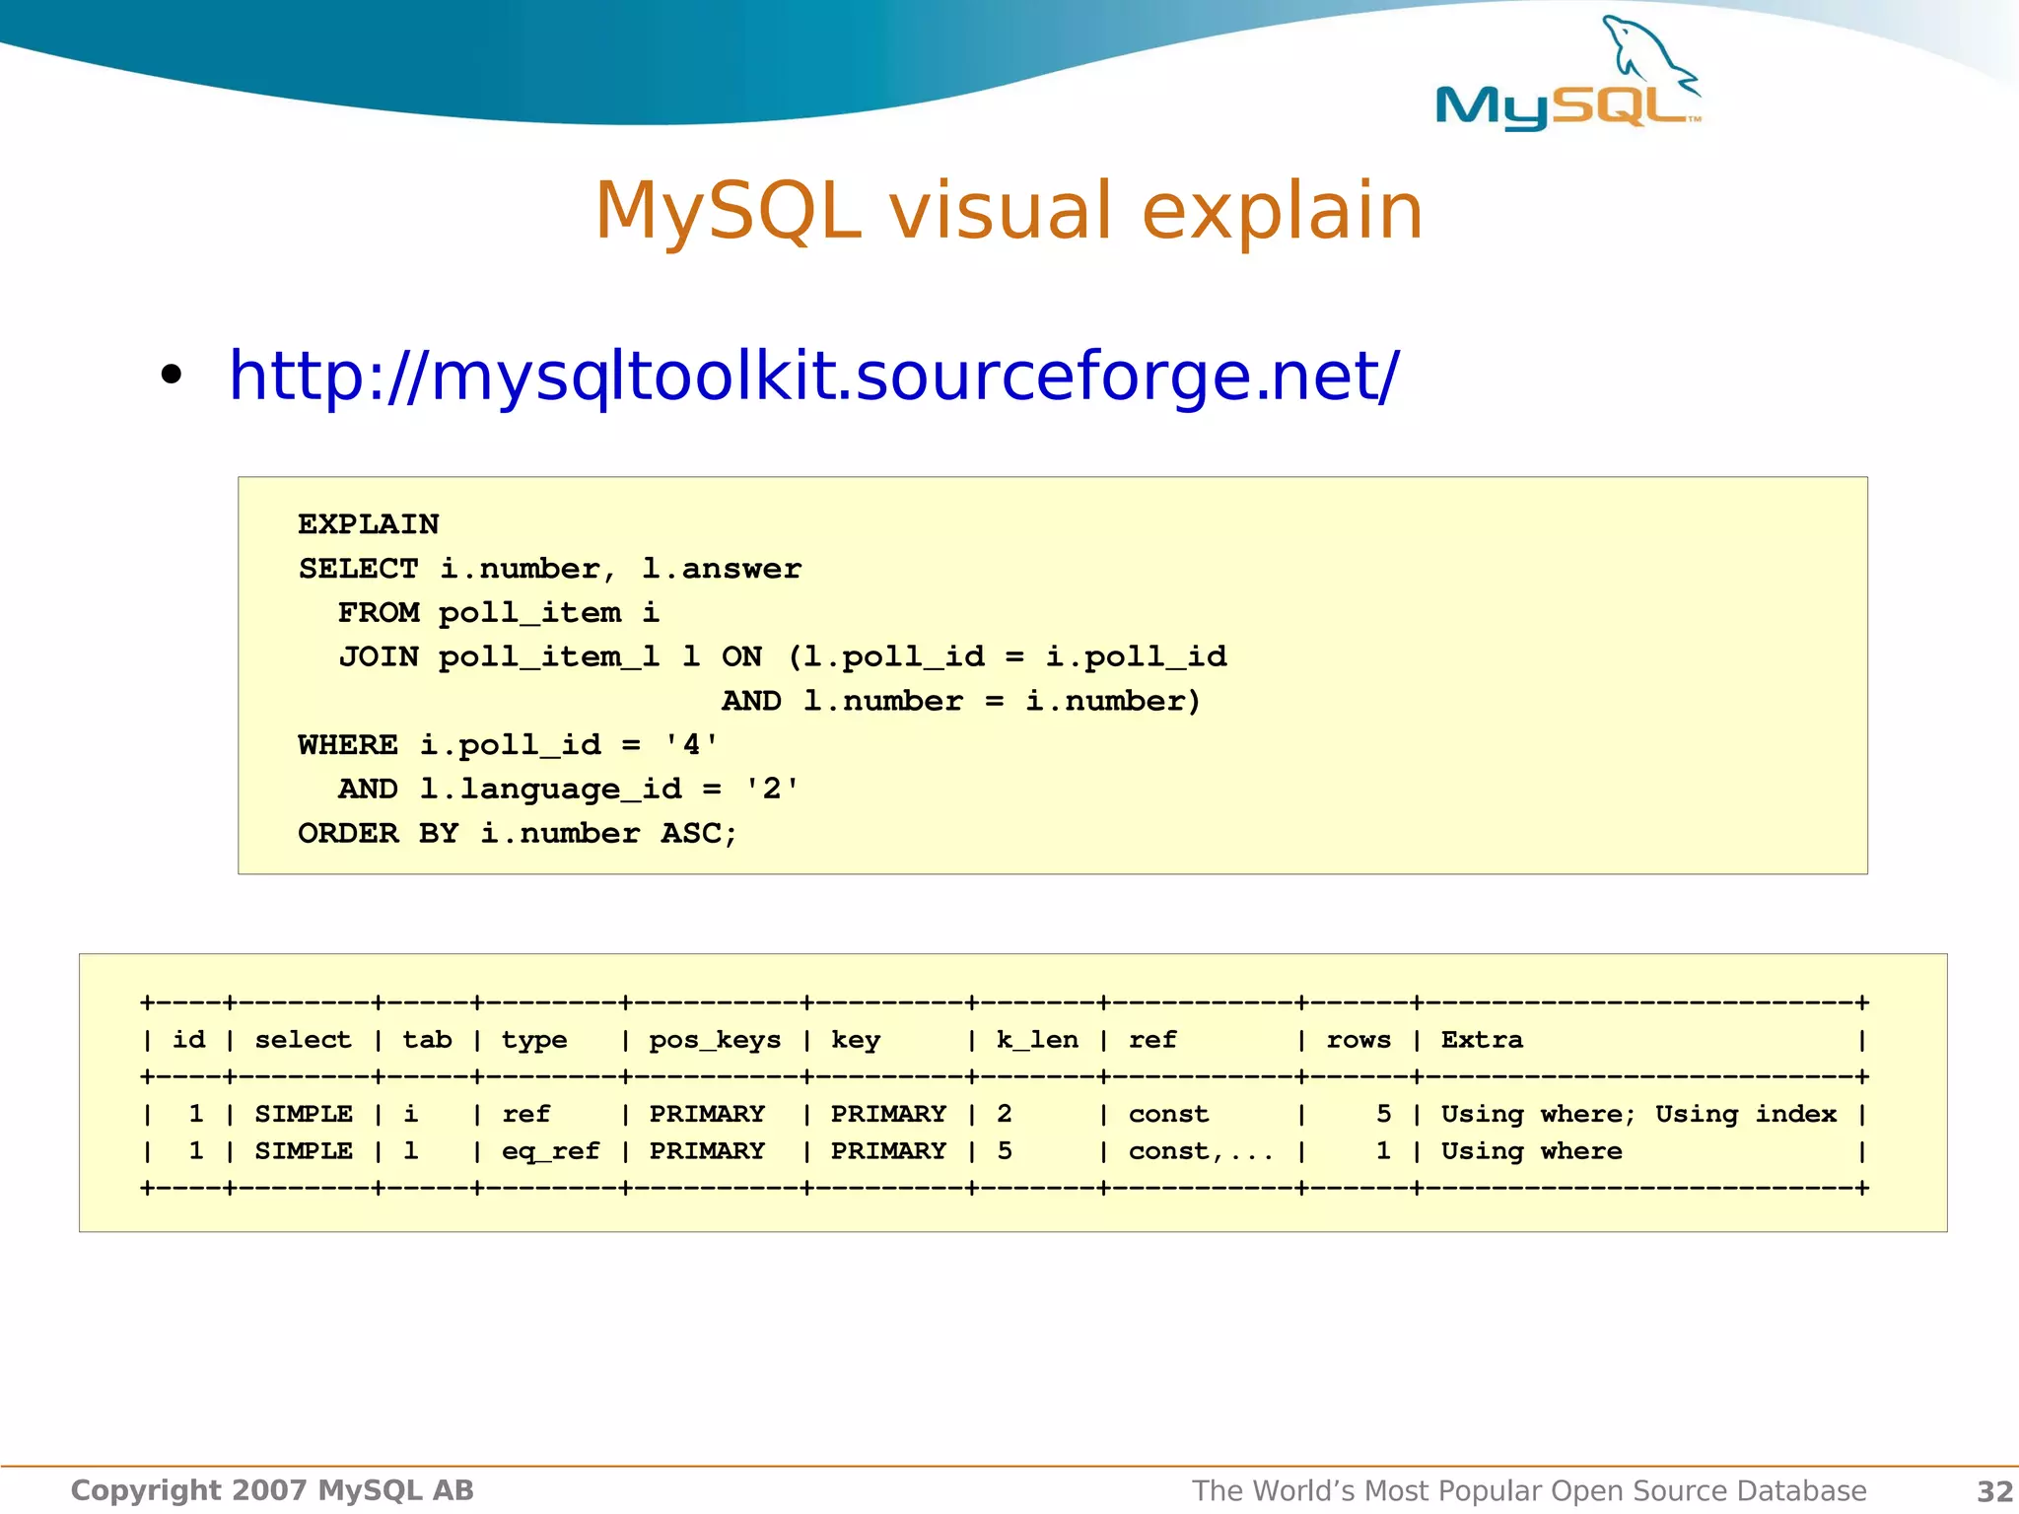Click the 'ORDER BY i.number ASC;' line
2019x1514 pixels.
pyautogui.click(x=518, y=833)
